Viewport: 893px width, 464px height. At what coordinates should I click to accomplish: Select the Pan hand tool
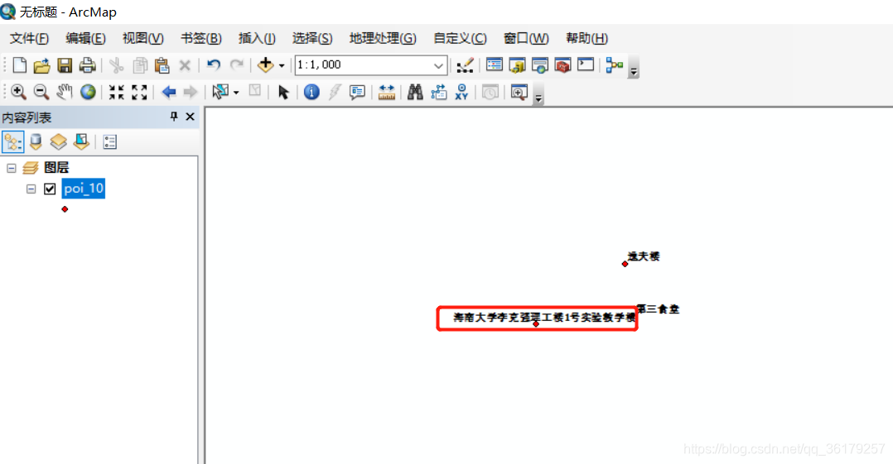(x=65, y=92)
